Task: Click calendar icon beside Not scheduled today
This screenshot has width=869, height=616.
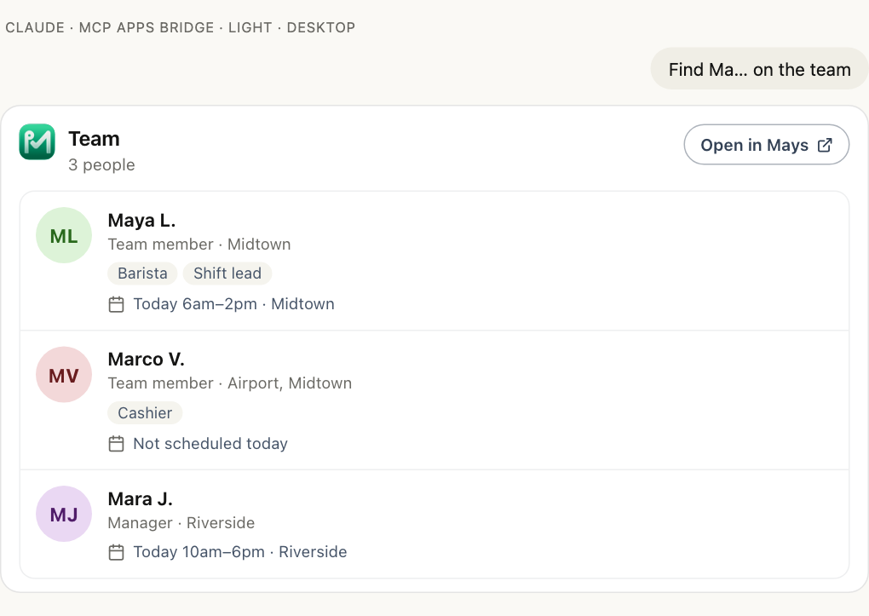Action: (117, 444)
